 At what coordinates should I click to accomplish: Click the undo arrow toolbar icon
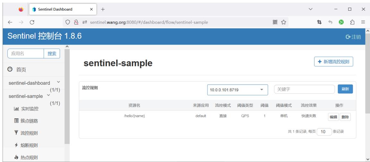(330, 22)
